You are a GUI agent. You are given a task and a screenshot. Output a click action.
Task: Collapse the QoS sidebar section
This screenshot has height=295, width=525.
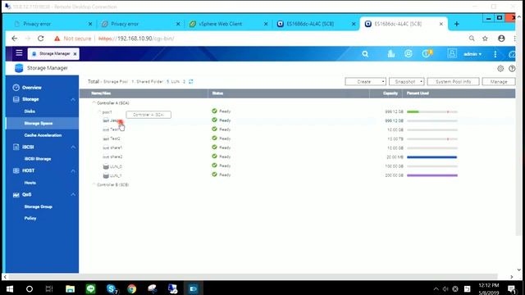click(x=73, y=195)
